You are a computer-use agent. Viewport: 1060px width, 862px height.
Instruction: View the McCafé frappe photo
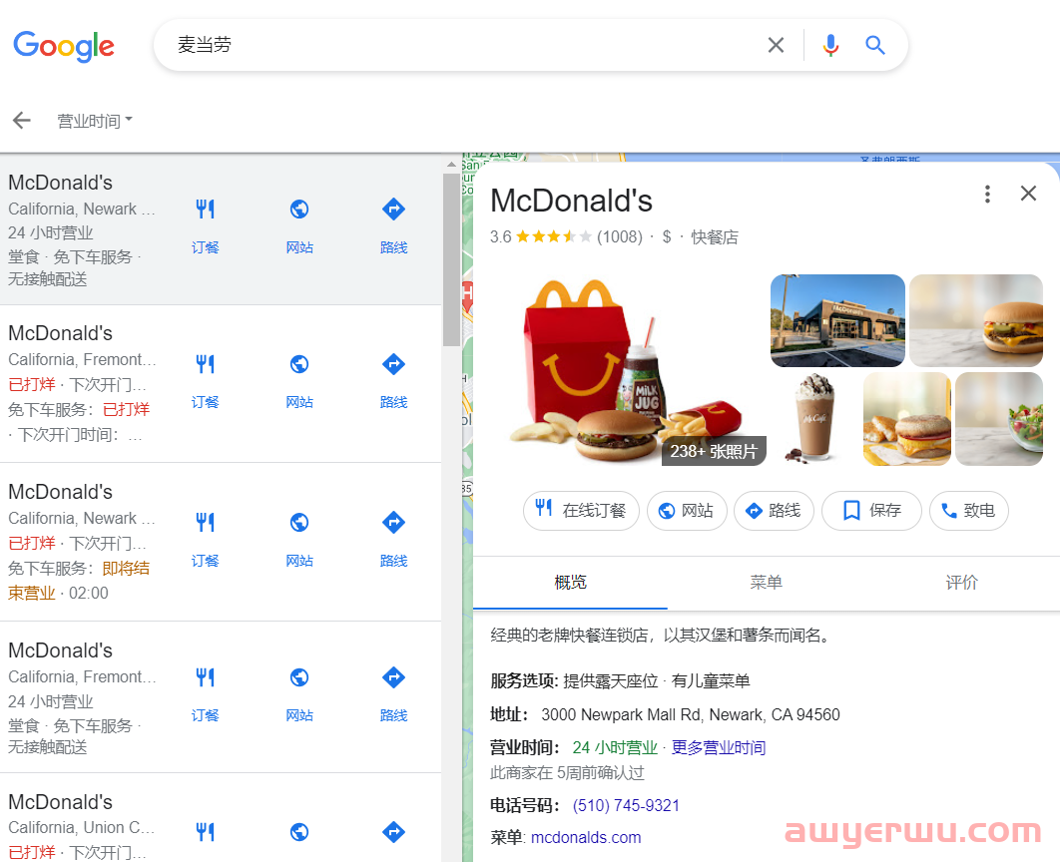(814, 419)
